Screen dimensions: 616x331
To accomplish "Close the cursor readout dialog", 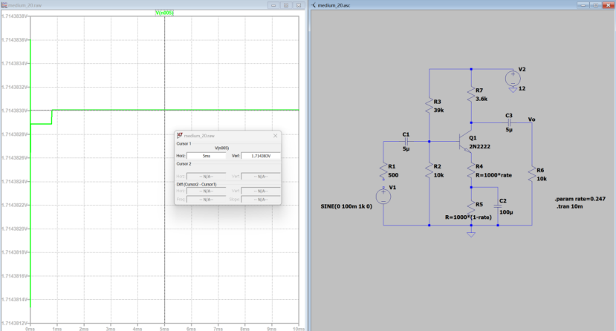I will pos(275,136).
